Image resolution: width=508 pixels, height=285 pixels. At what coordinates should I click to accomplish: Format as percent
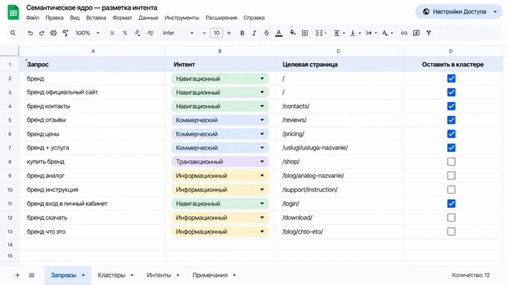pos(125,33)
